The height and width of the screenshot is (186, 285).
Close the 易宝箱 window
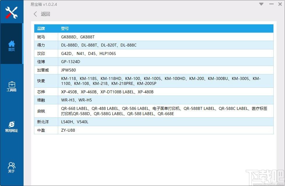click(280, 4)
